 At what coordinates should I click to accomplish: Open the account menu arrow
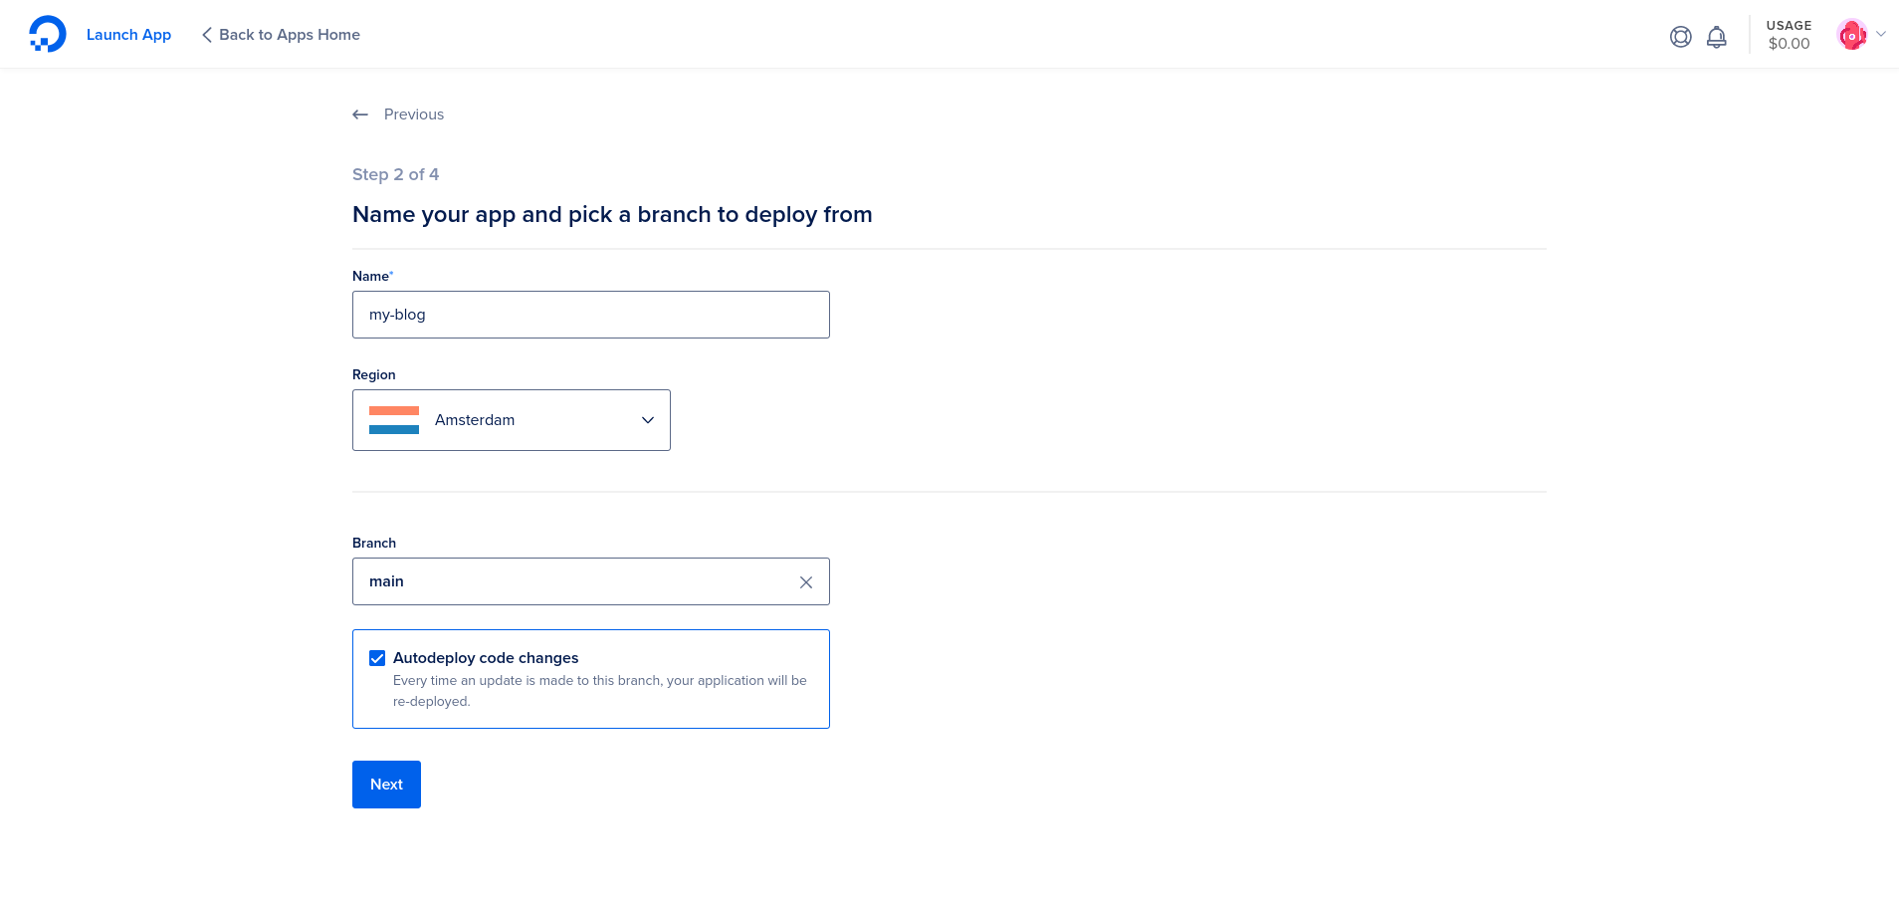[1881, 34]
